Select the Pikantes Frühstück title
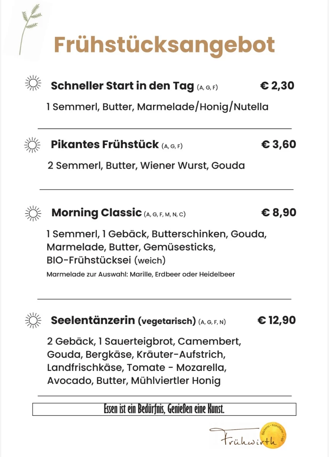Image resolution: width=329 pixels, height=457 pixels. tap(105, 145)
